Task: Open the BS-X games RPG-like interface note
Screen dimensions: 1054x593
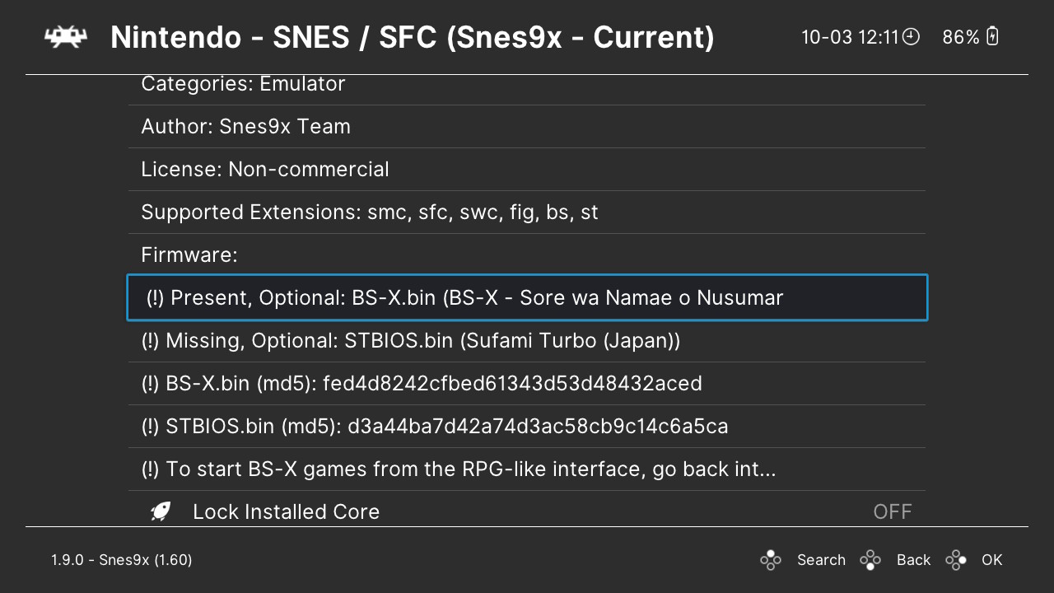Action: (x=527, y=469)
